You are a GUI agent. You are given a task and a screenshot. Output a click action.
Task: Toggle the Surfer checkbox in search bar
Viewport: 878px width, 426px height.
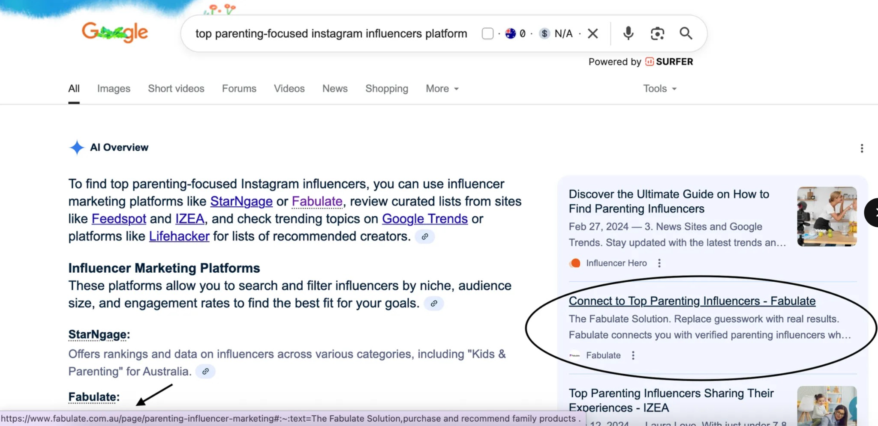coord(487,33)
